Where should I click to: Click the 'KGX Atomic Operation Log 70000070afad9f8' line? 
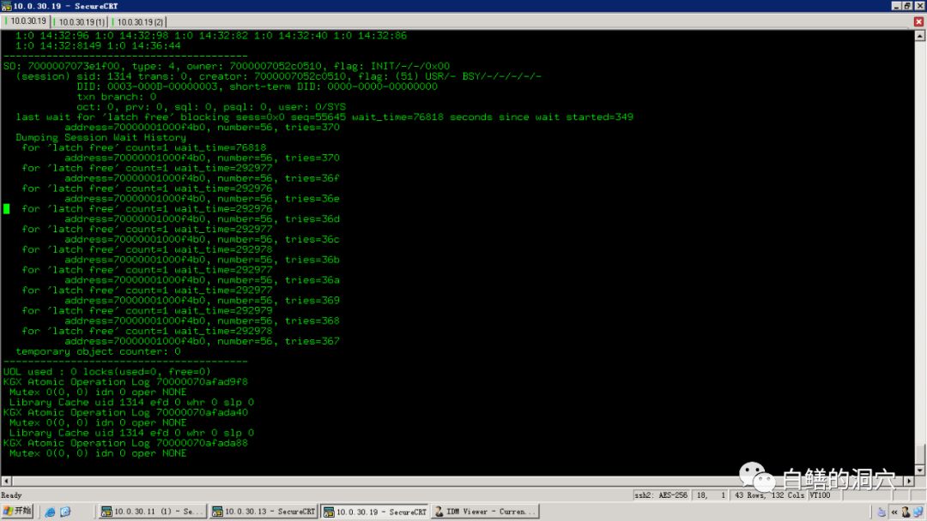pos(125,381)
